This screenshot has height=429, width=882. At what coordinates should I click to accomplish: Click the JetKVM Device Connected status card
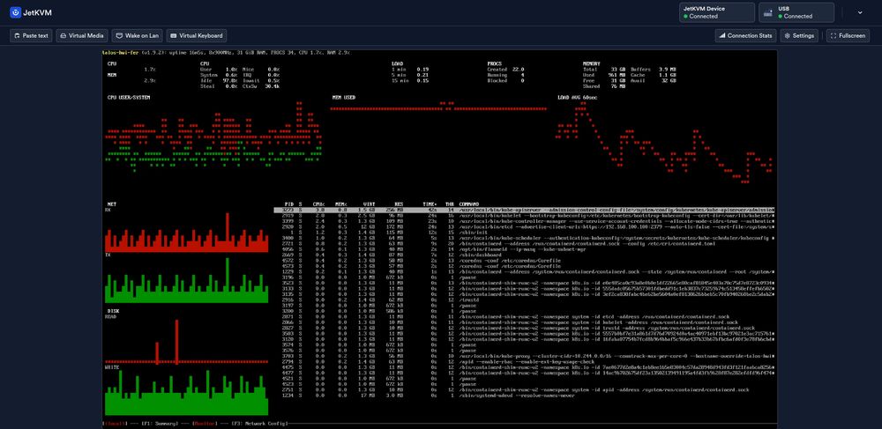click(716, 12)
